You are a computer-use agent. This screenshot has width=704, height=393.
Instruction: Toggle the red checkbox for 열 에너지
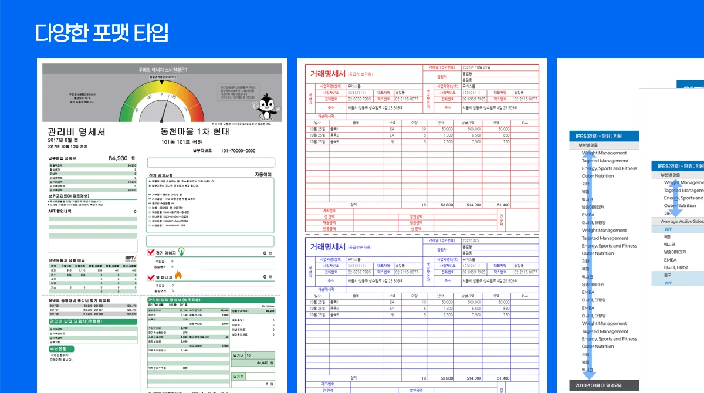tap(151, 276)
